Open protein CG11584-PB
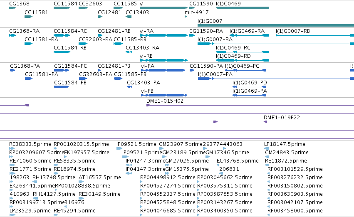The width and height of the screenshot is (354, 217). tap(62, 87)
